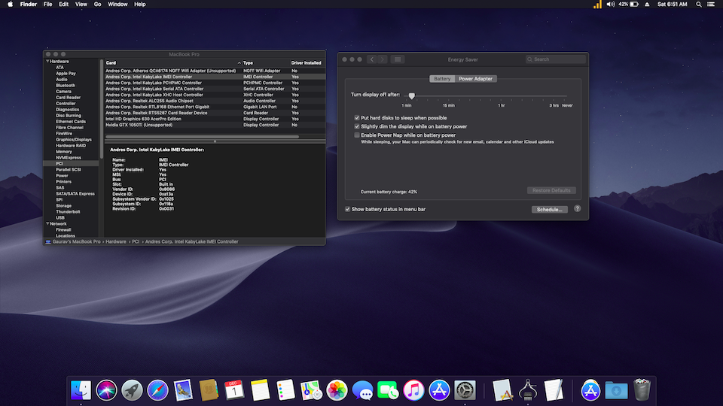Image resolution: width=723 pixels, height=406 pixels.
Task: Sort by Card column header arrow
Action: tap(239, 63)
